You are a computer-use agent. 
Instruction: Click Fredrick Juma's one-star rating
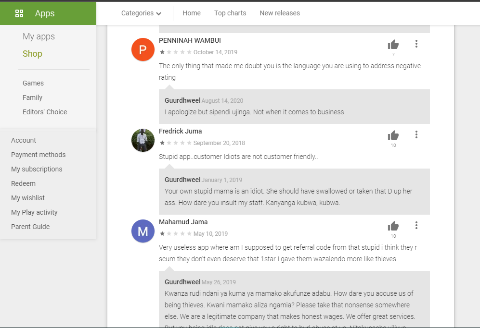pos(176,143)
